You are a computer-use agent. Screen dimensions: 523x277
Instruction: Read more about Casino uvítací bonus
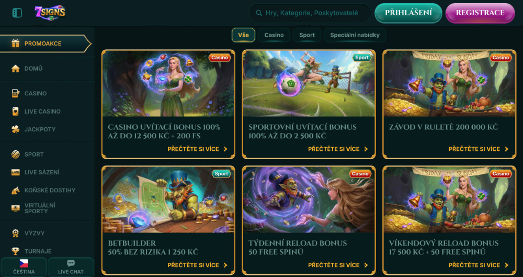coord(198,149)
